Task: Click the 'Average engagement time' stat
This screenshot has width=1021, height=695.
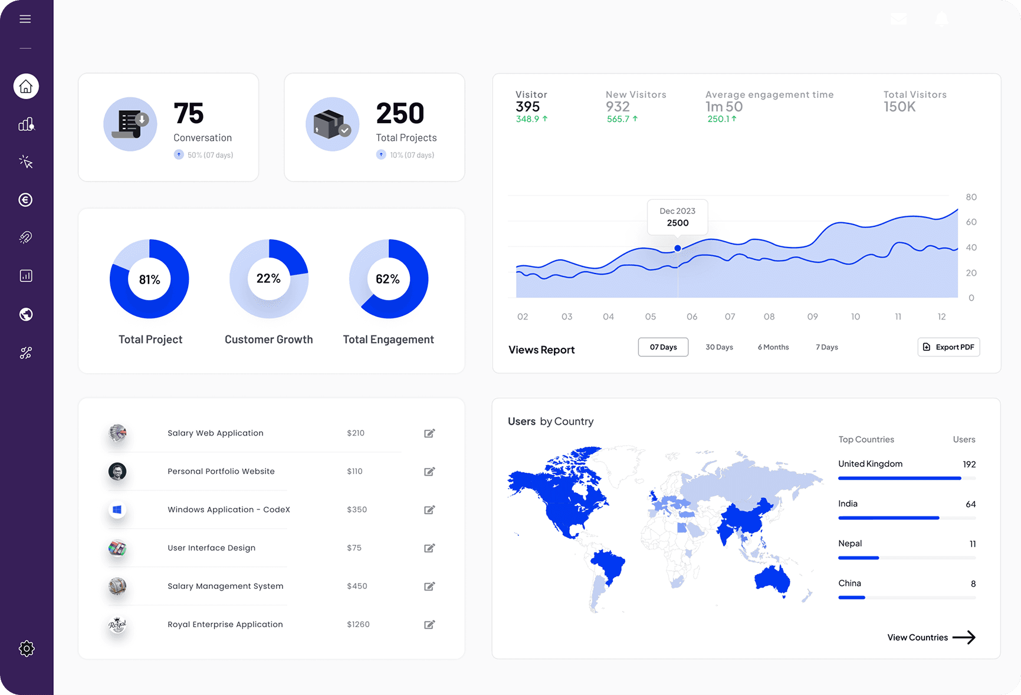Action: [x=769, y=106]
